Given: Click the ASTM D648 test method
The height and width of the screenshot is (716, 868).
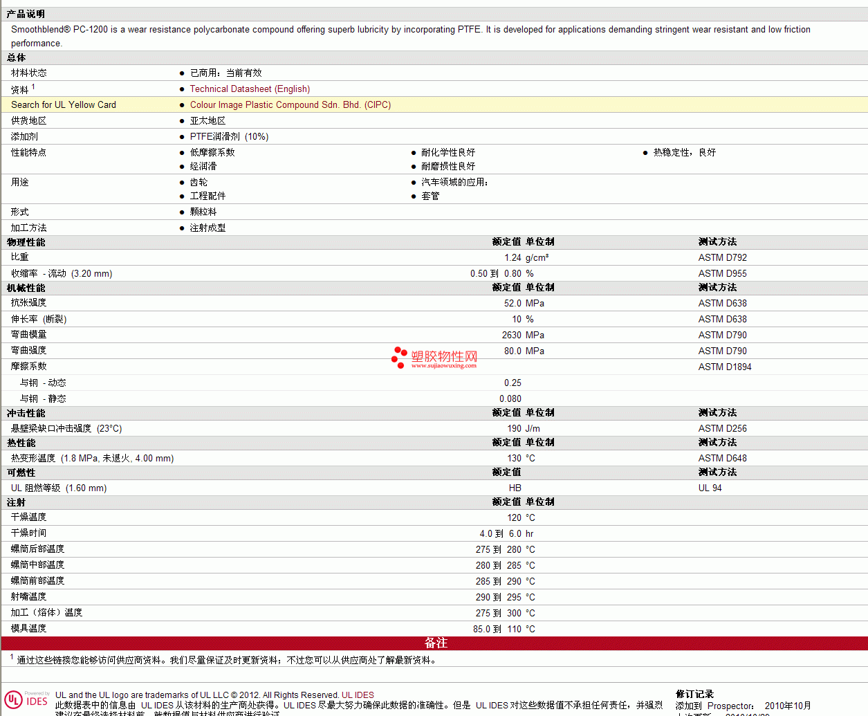Looking at the screenshot, I should click(723, 458).
